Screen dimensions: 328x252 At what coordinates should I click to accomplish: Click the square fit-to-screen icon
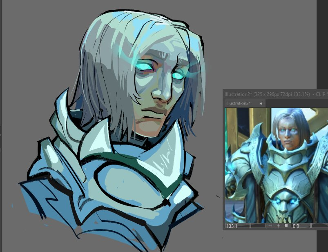(286, 225)
